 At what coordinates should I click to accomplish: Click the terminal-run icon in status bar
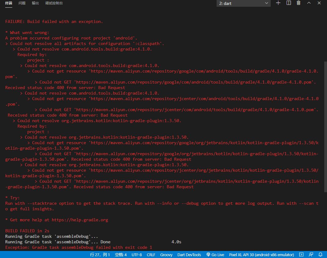(x=301, y=254)
